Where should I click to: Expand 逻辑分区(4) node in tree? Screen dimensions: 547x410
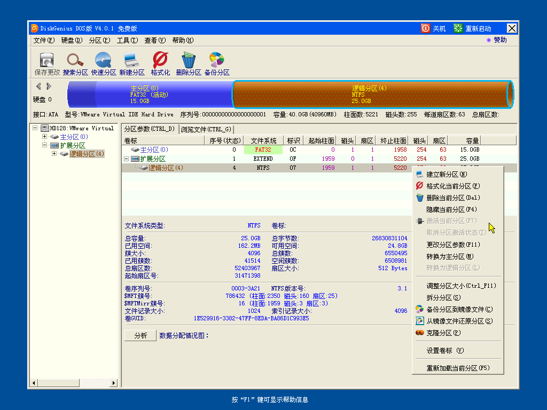54,153
